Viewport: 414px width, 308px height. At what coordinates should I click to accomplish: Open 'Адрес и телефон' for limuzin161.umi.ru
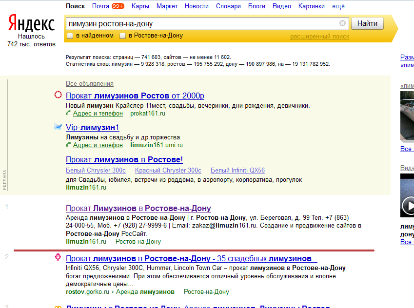click(98, 145)
